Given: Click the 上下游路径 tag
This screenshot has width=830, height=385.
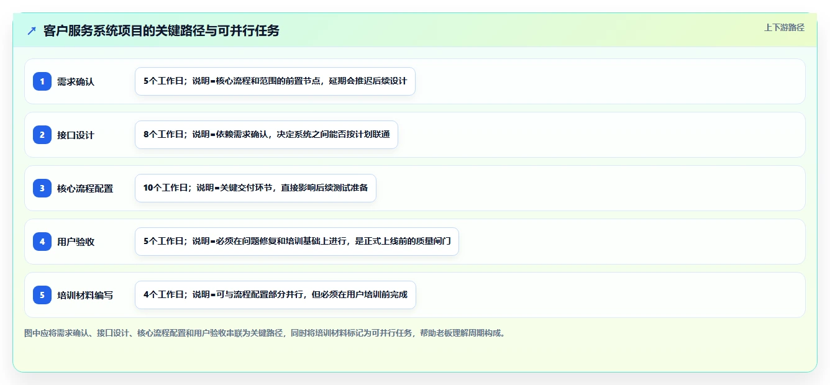Looking at the screenshot, I should point(784,27).
